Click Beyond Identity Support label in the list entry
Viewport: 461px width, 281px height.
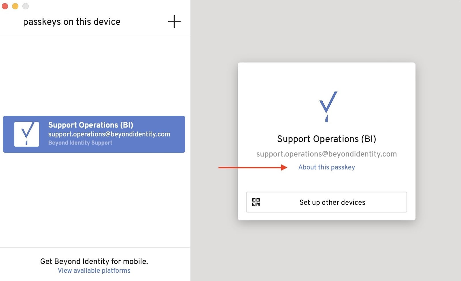(x=80, y=143)
